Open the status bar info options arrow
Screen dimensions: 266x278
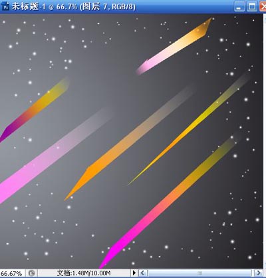(x=134, y=273)
